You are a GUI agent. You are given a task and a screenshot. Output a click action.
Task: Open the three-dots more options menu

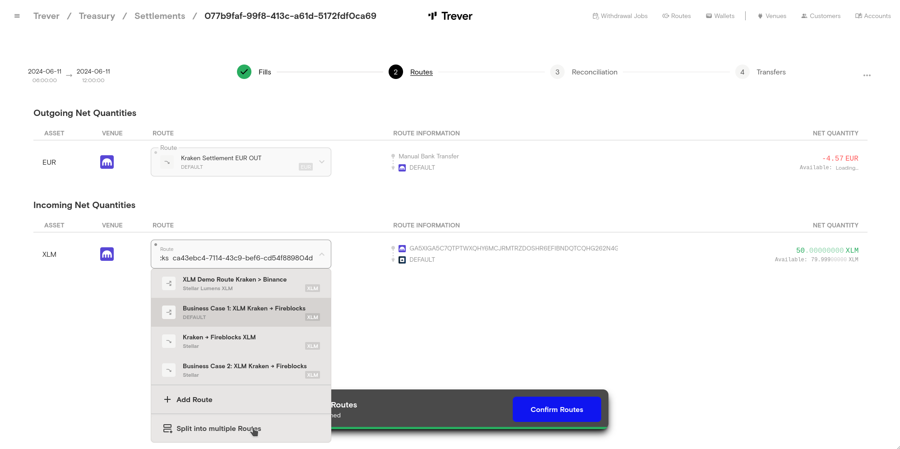tap(867, 75)
